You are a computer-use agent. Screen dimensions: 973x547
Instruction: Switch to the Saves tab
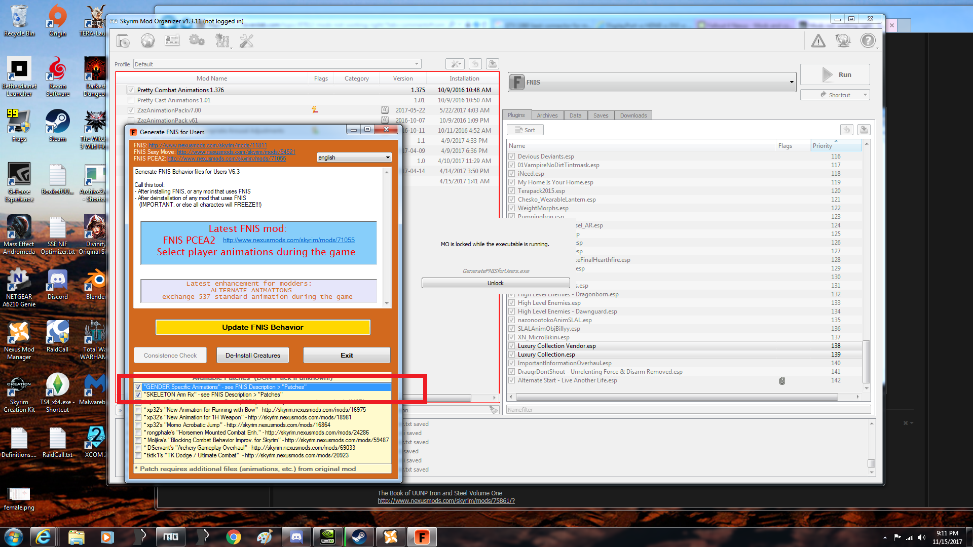click(x=601, y=115)
